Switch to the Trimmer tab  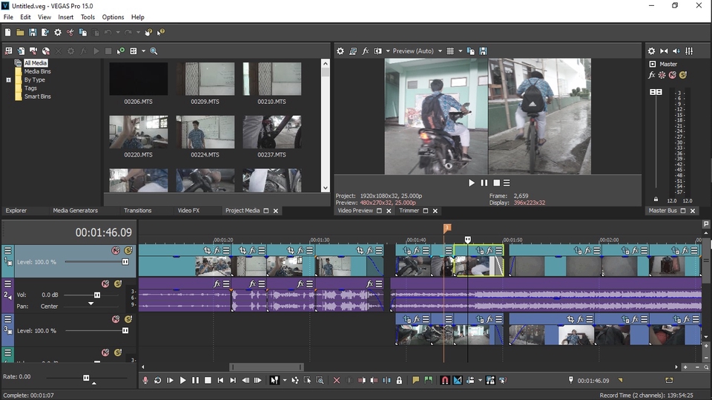[x=409, y=211]
